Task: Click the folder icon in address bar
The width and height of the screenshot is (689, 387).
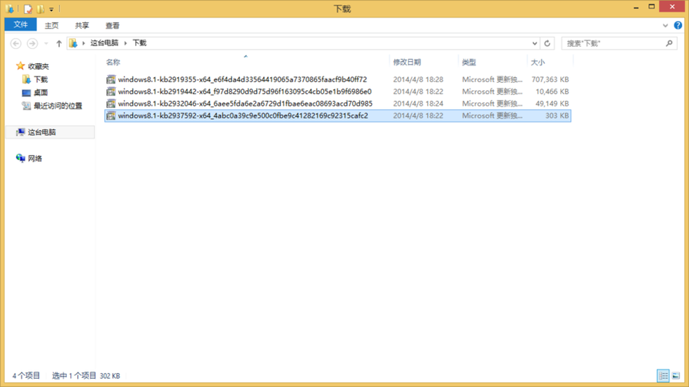Action: [x=74, y=43]
